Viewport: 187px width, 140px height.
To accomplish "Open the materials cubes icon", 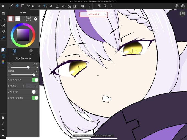I will click(177, 6).
